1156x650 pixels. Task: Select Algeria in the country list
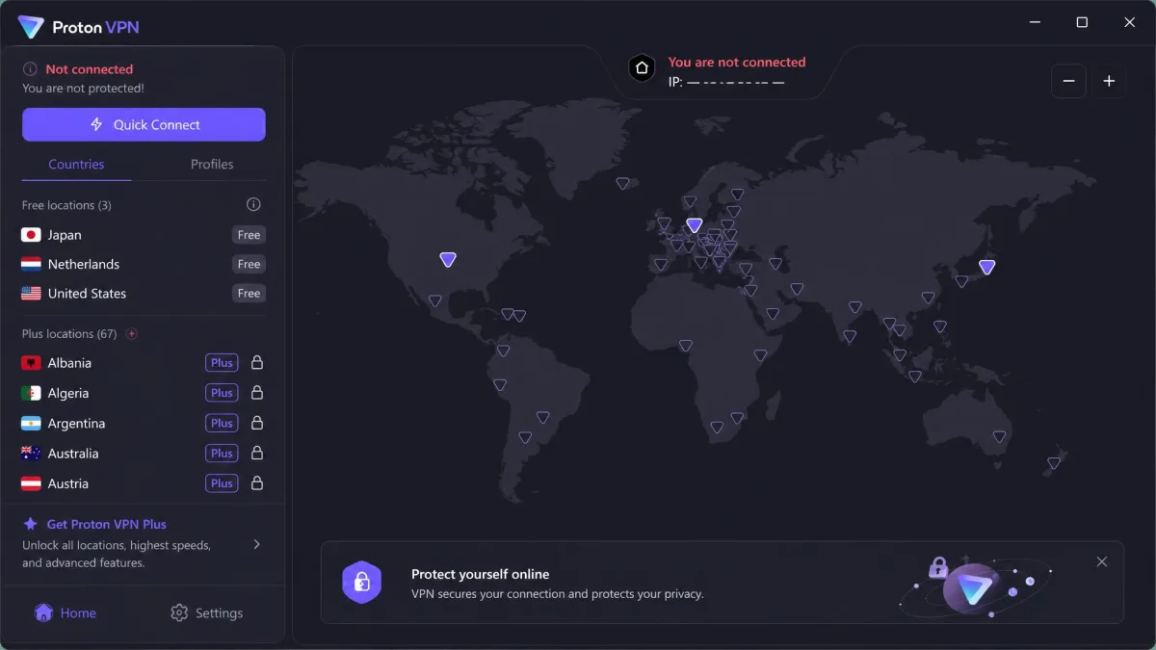click(x=144, y=393)
